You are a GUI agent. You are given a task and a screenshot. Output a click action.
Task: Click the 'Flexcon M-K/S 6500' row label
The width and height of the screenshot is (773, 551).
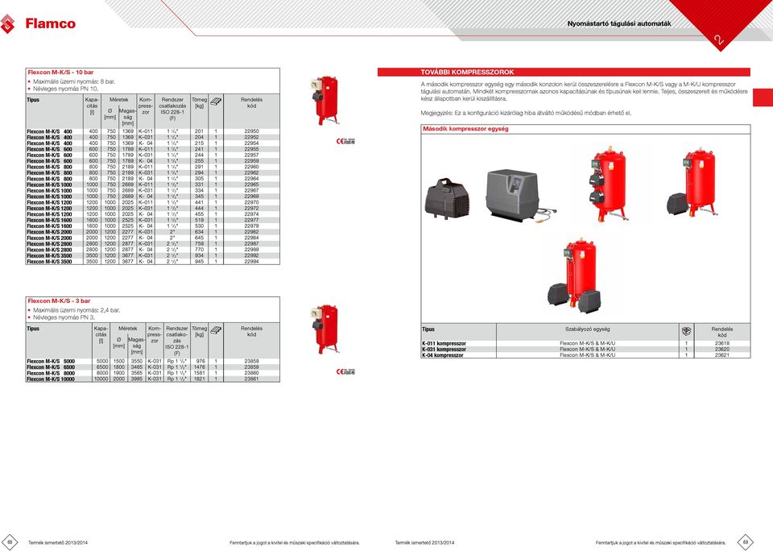coord(51,367)
